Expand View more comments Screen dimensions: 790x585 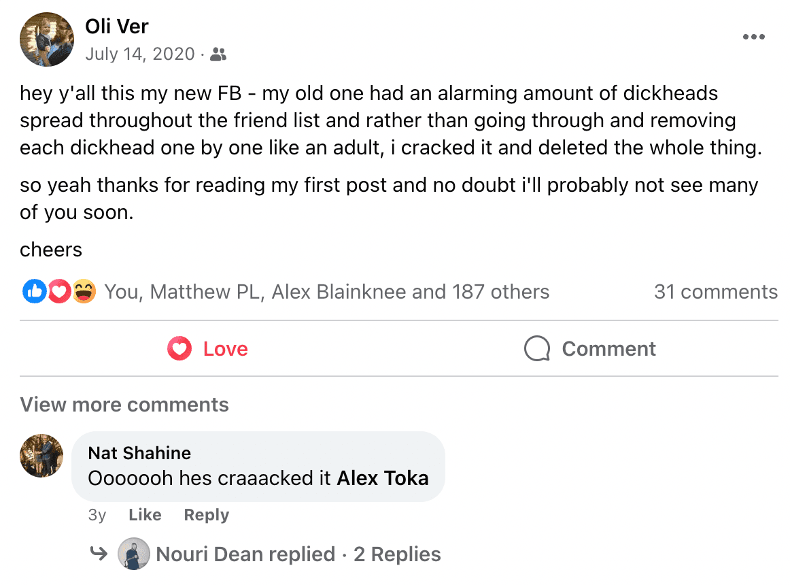coord(124,405)
